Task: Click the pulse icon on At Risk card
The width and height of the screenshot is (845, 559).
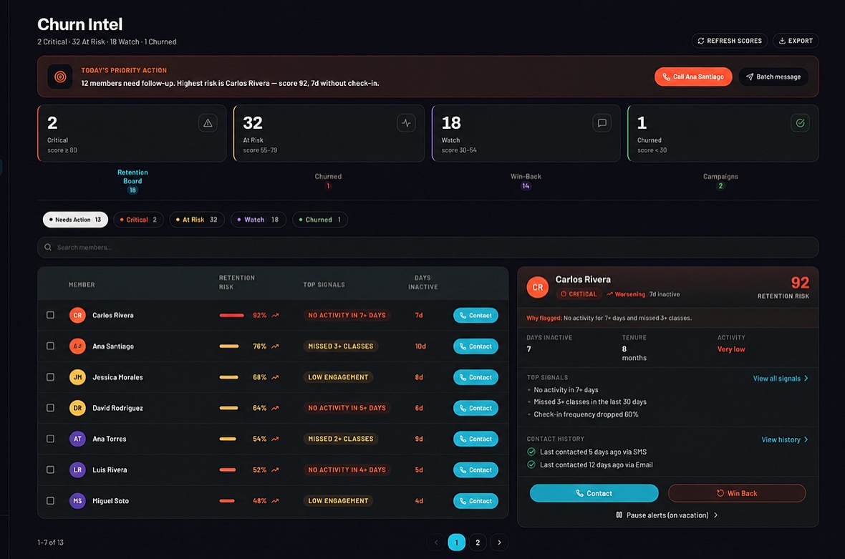Action: (x=406, y=123)
